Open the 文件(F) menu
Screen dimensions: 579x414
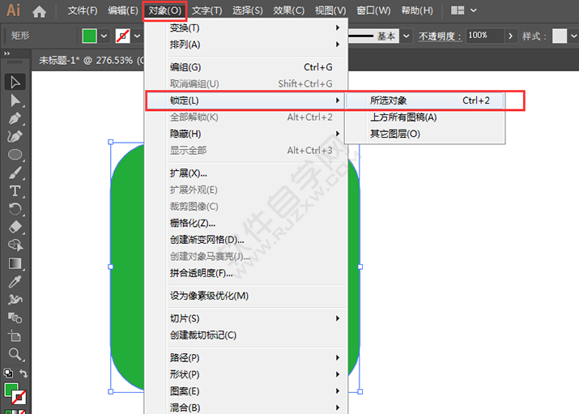pyautogui.click(x=83, y=11)
